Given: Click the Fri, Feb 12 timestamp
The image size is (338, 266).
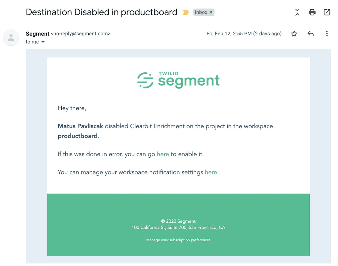Looking at the screenshot, I should pos(244,34).
